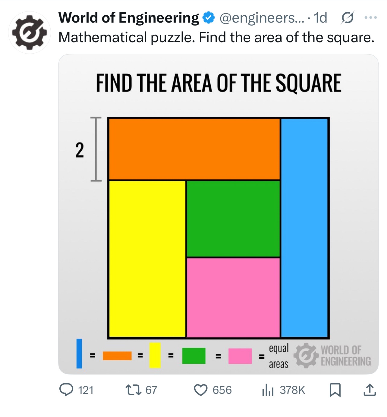The width and height of the screenshot is (387, 417).
Task: Click the blue rectangle in the puzzle
Action: click(304, 228)
